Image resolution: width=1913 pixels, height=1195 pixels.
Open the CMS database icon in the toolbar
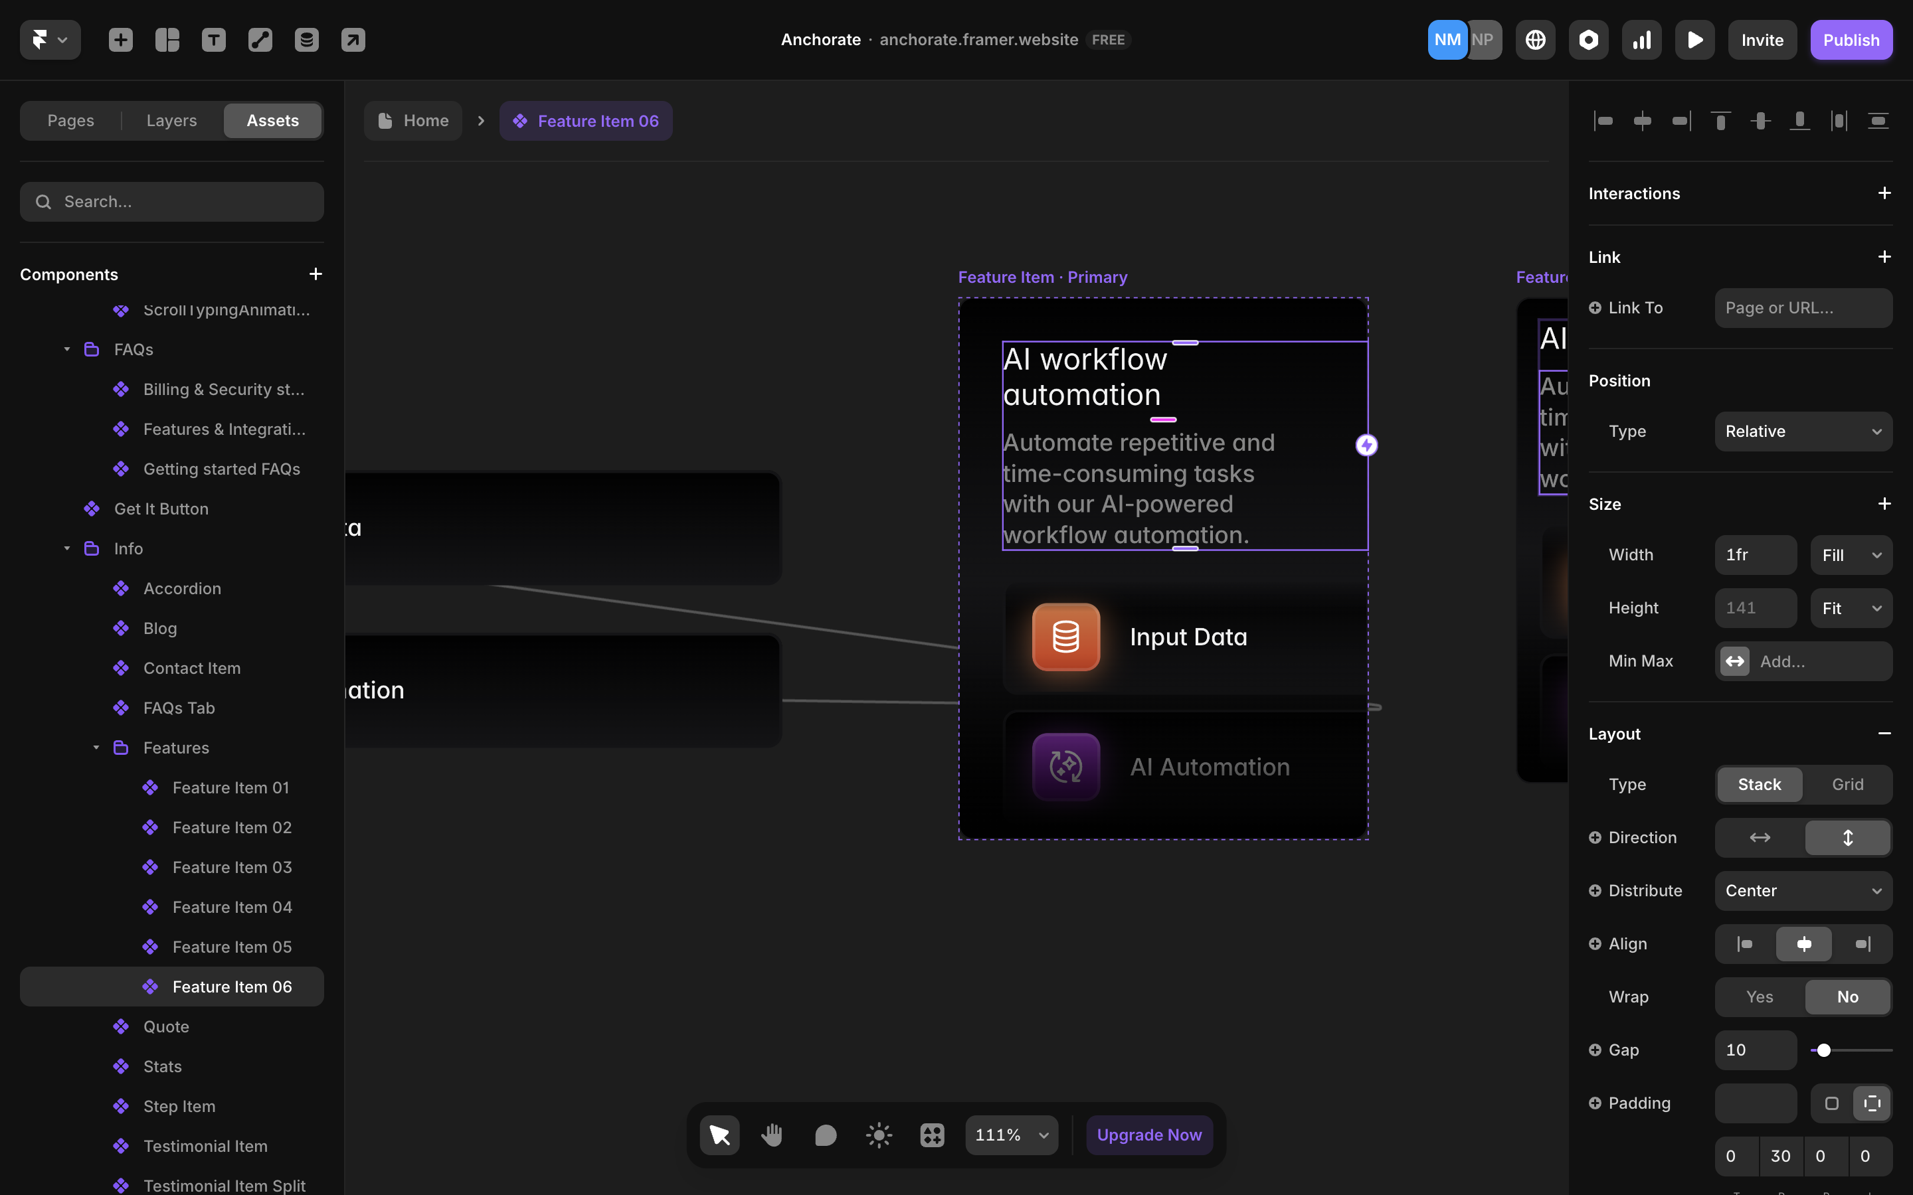click(307, 39)
